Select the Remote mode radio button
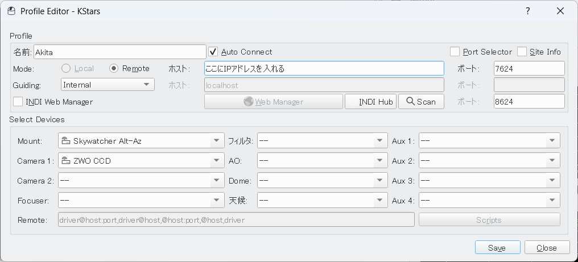The width and height of the screenshot is (578, 262). click(114, 68)
